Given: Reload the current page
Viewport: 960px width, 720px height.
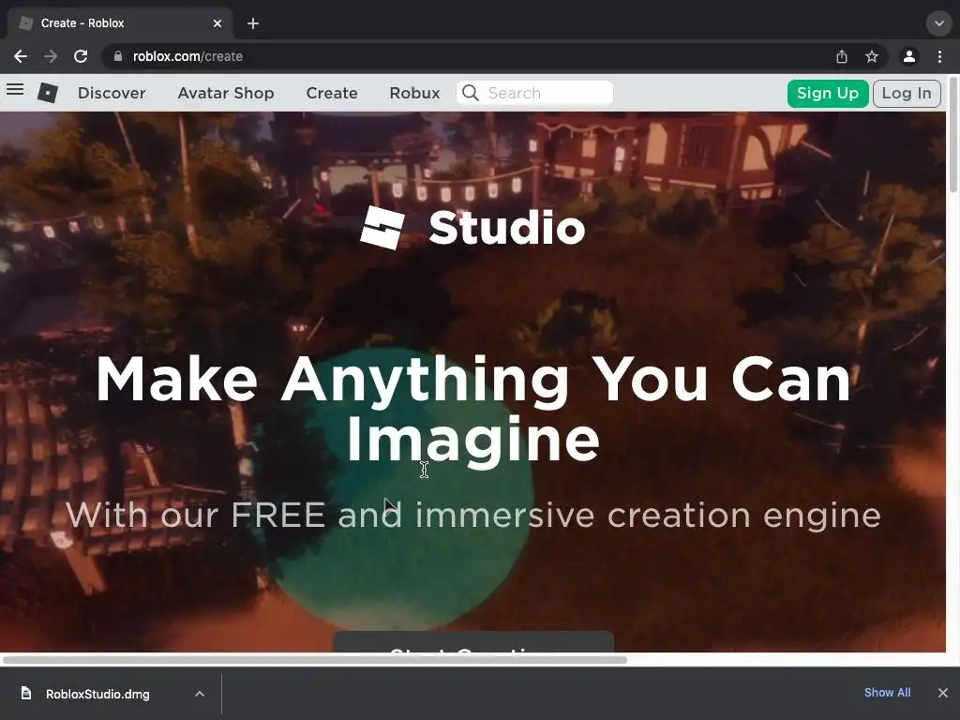Looking at the screenshot, I should pos(81,56).
